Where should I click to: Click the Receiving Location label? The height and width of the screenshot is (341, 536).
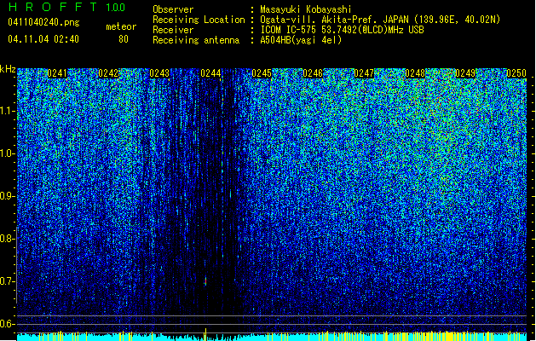click(199, 20)
